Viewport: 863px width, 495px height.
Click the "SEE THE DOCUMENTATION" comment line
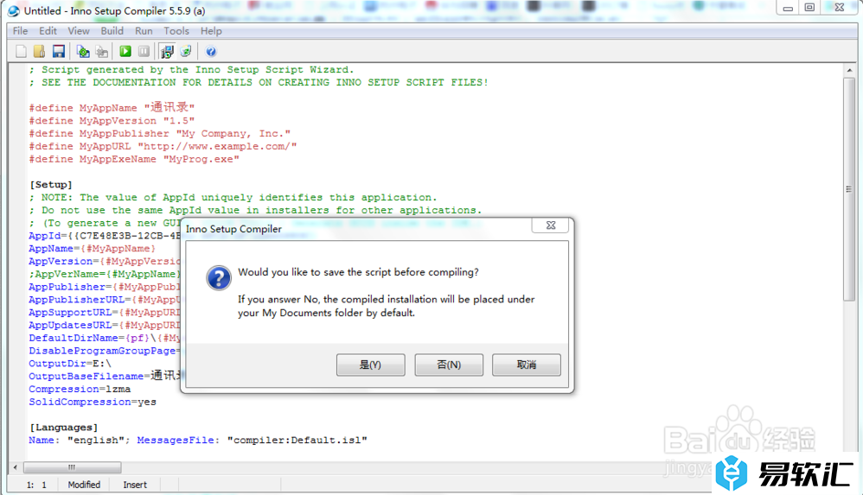click(259, 82)
